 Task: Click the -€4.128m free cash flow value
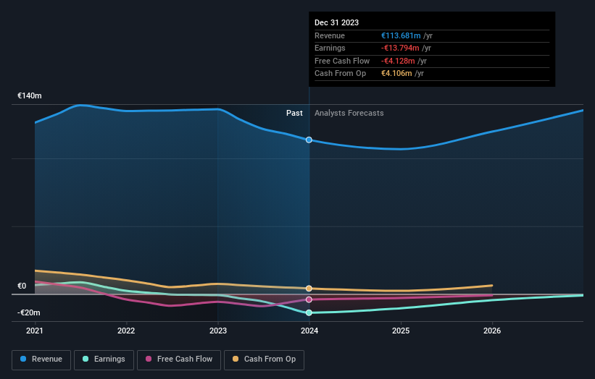pyautogui.click(x=398, y=61)
